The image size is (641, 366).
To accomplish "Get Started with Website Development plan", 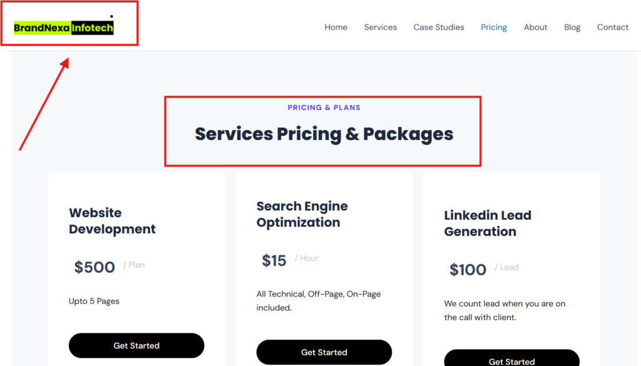I will [136, 345].
